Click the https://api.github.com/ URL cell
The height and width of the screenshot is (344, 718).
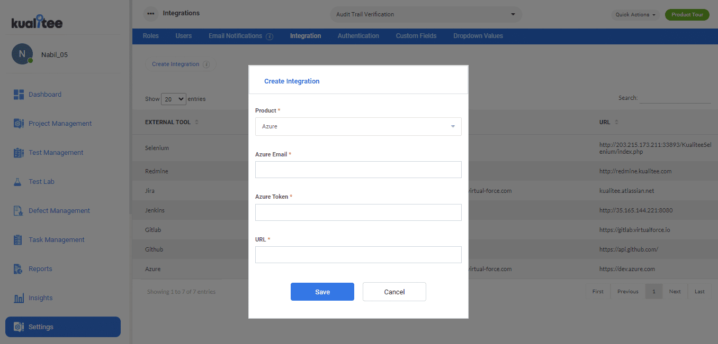tap(629, 249)
